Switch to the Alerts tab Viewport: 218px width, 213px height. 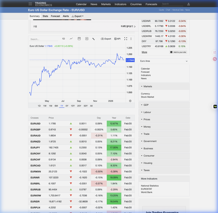coord(66,16)
